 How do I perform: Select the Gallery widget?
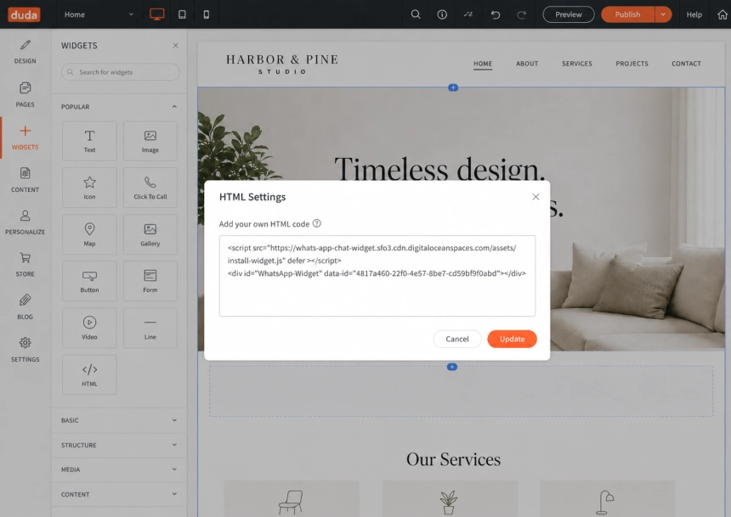[150, 234]
